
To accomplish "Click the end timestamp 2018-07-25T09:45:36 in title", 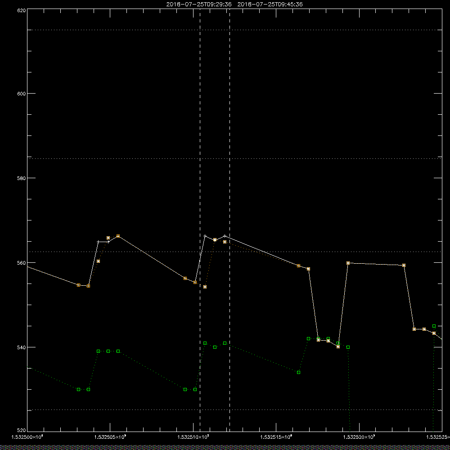I will [270, 4].
